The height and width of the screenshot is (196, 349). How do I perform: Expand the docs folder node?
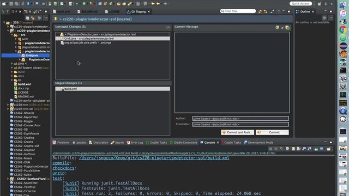tap(12, 76)
